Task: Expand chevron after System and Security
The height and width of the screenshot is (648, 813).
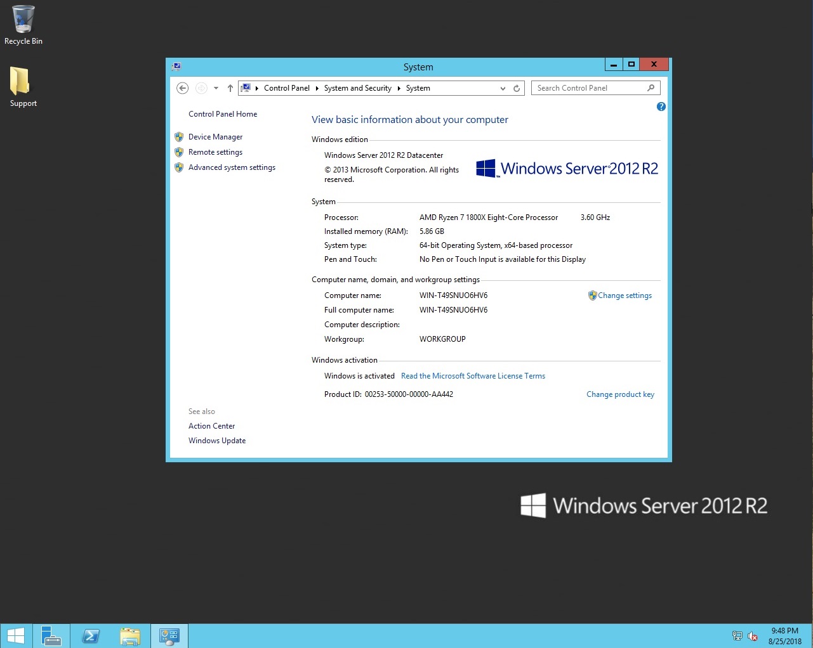Action: point(399,88)
